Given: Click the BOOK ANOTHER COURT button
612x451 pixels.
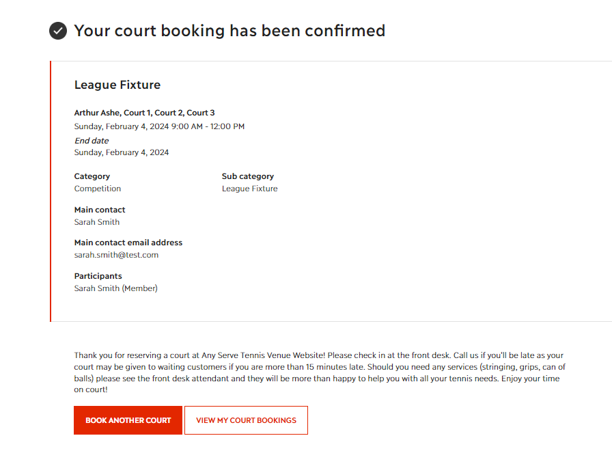Looking at the screenshot, I should click(x=128, y=420).
